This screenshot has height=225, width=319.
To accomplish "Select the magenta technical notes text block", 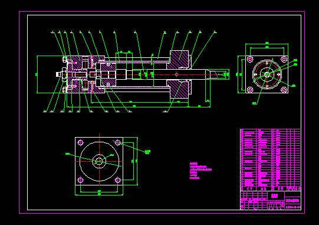I will coord(200,171).
